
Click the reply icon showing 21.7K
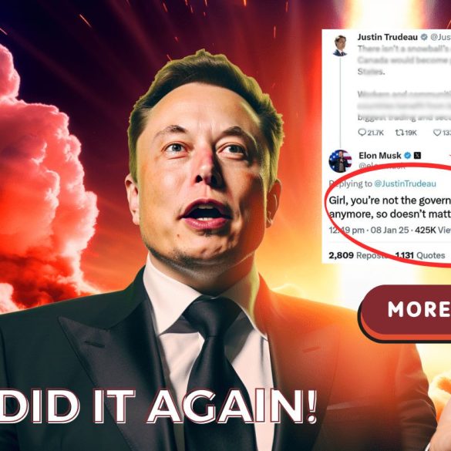[362, 133]
